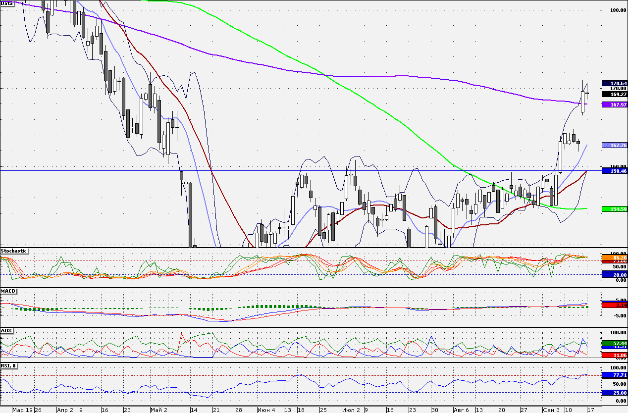Image resolution: width=628 pixels, height=413 pixels.
Task: Click the 170.64 high price tag
Action: point(614,83)
